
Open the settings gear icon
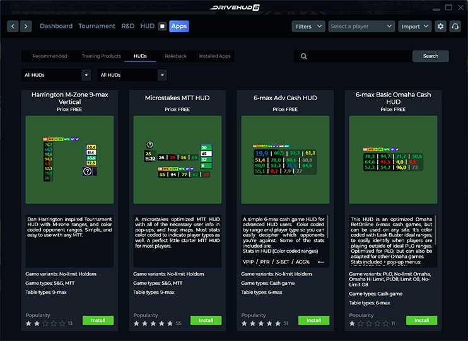click(x=440, y=26)
